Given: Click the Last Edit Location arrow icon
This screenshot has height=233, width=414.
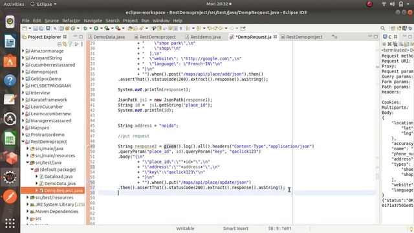Looking at the screenshot, I should (210, 28).
